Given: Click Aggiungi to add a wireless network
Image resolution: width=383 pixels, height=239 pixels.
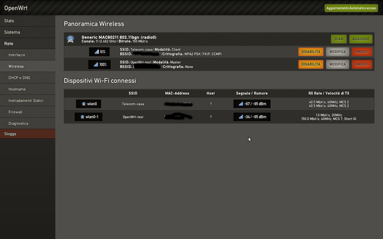Looking at the screenshot, I should coord(361,39).
